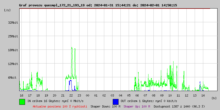Click 'Dostupnost 1387 z 1440 (96.3 %)' text
220x110 pixels.
179,106
